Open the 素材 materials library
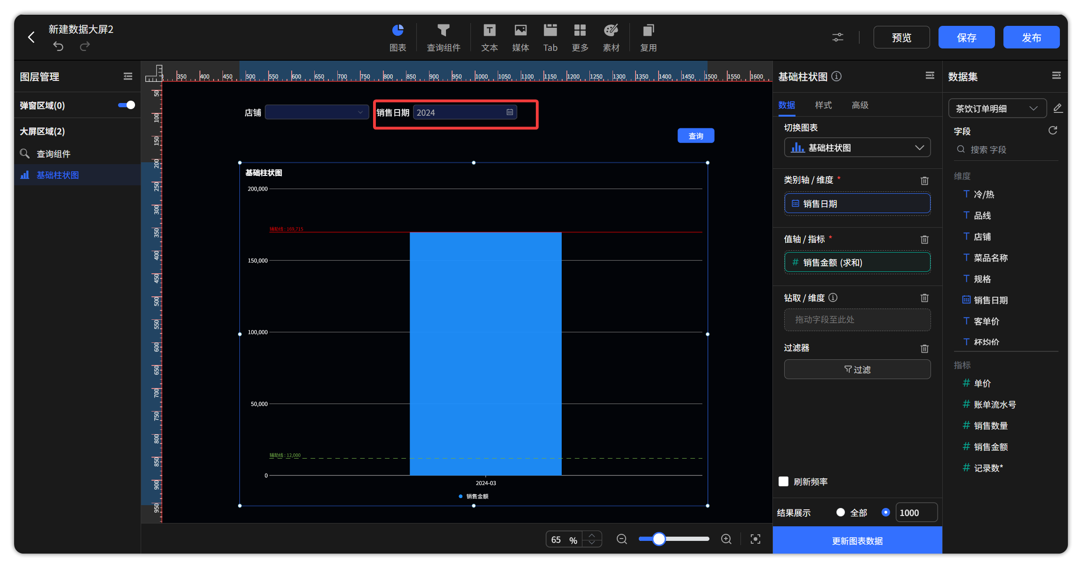 pos(611,38)
